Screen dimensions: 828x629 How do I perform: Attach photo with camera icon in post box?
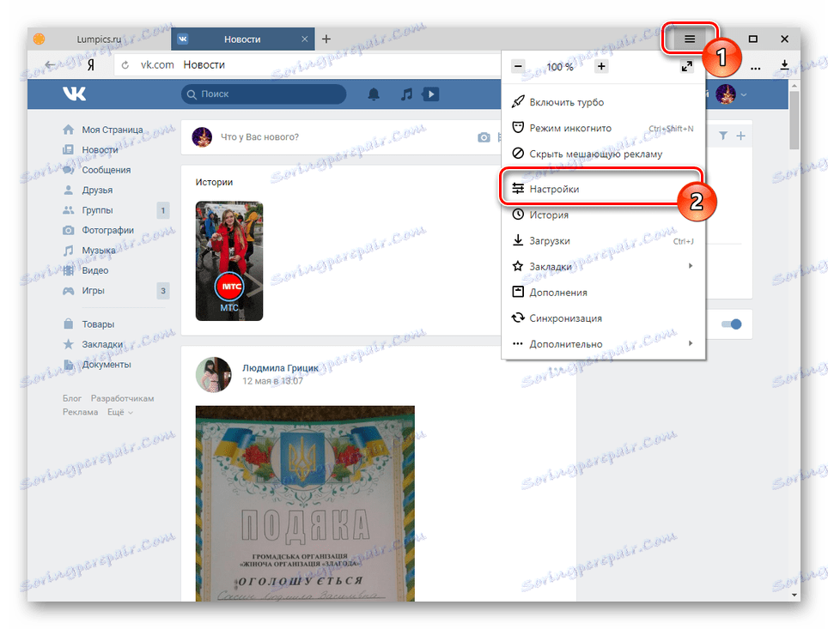click(484, 137)
